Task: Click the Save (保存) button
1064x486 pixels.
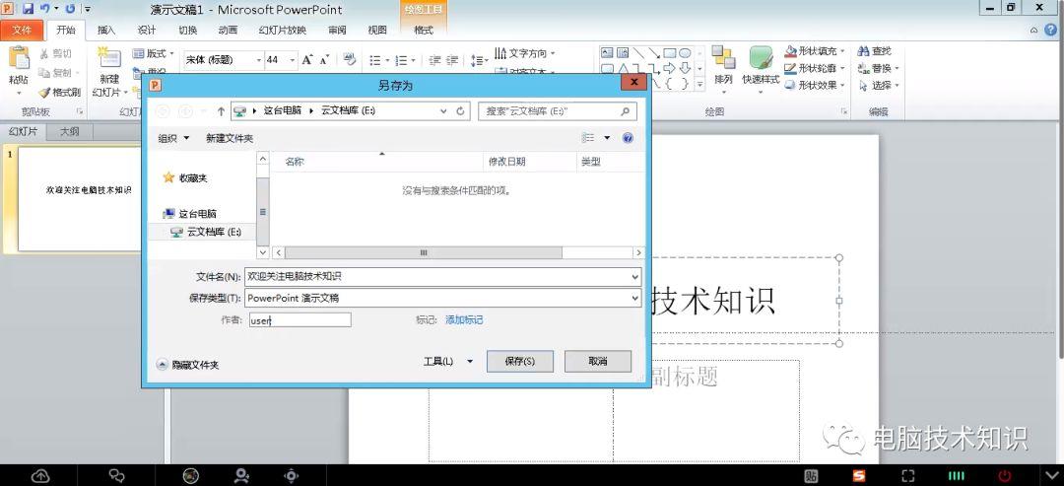Action: pos(520,361)
